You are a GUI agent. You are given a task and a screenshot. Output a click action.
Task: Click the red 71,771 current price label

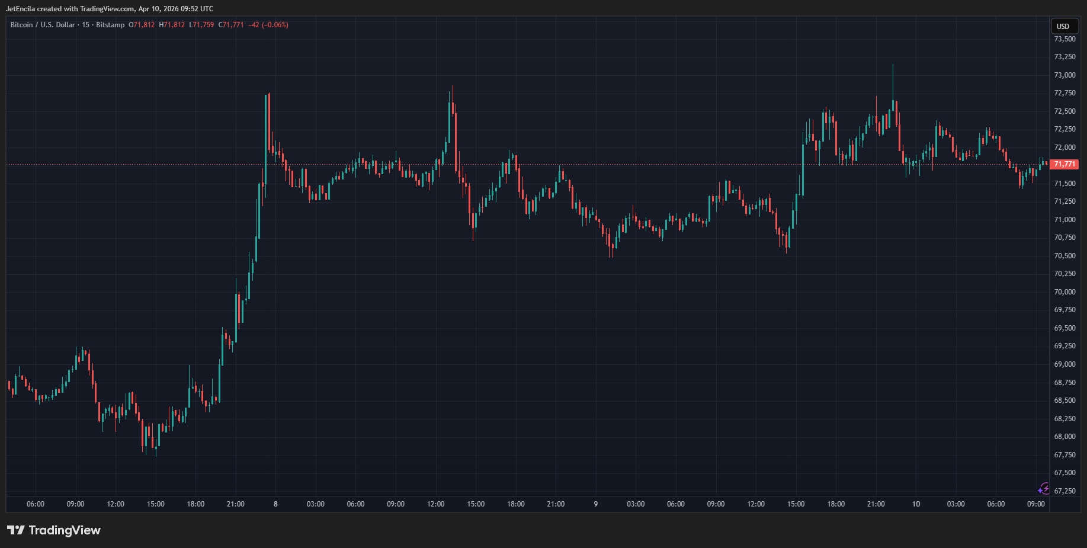pyautogui.click(x=1064, y=164)
